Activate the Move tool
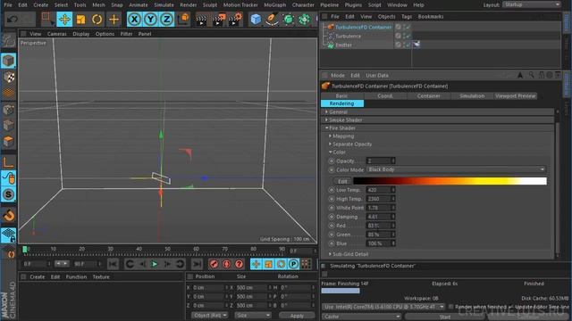 coord(64,19)
